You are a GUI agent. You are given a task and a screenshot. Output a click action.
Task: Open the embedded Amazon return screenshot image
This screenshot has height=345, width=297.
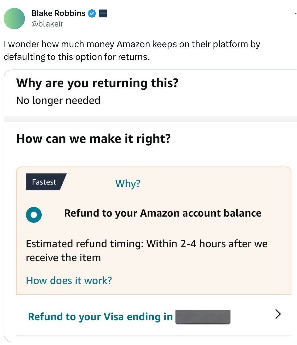pos(150,206)
